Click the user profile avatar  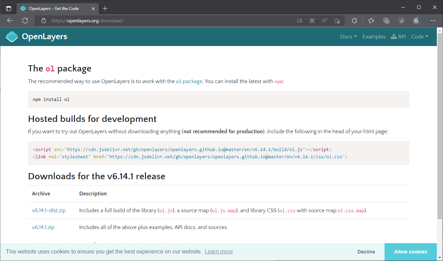click(417, 21)
